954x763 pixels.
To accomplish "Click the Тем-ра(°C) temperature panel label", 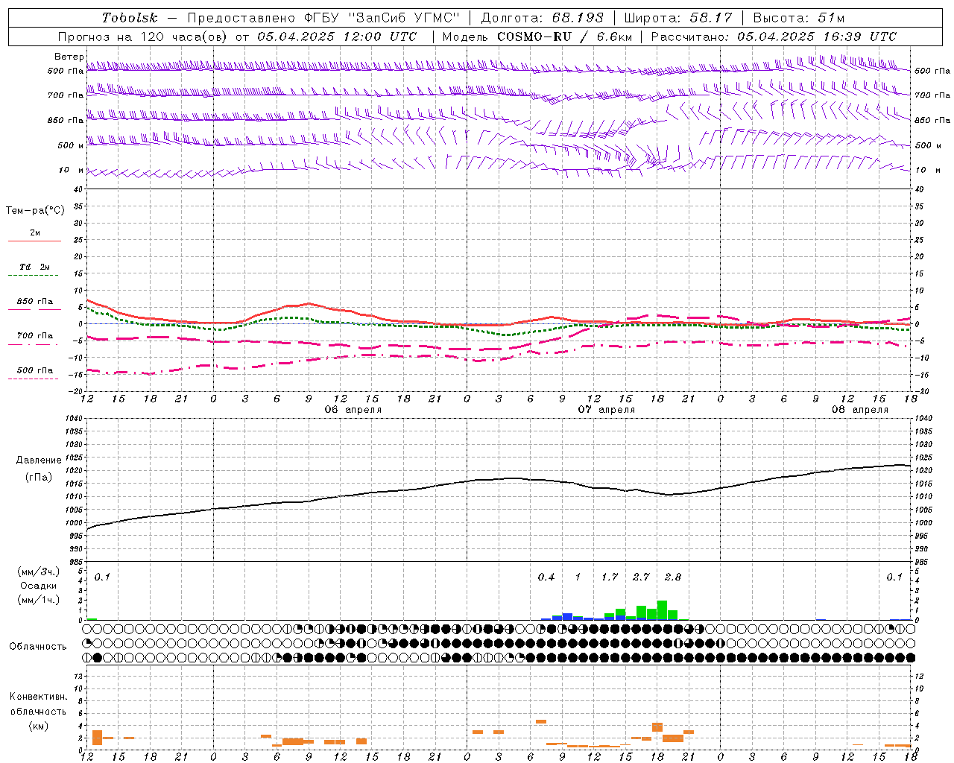I will click(35, 211).
